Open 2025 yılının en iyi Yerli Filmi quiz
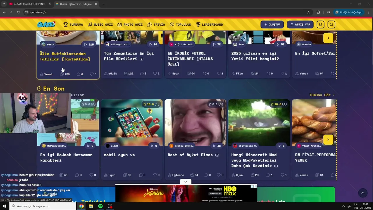This screenshot has height=210, width=373. tap(255, 56)
